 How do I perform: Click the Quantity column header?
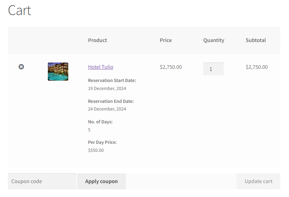[x=214, y=40]
